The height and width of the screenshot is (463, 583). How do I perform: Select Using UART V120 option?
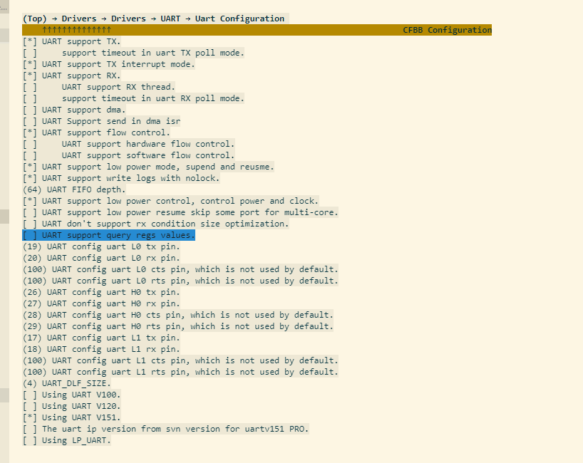(x=29, y=406)
